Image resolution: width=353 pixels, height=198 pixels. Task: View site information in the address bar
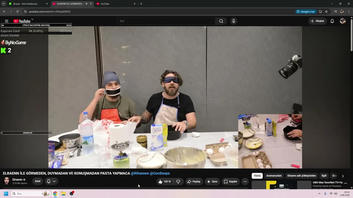tap(25, 12)
